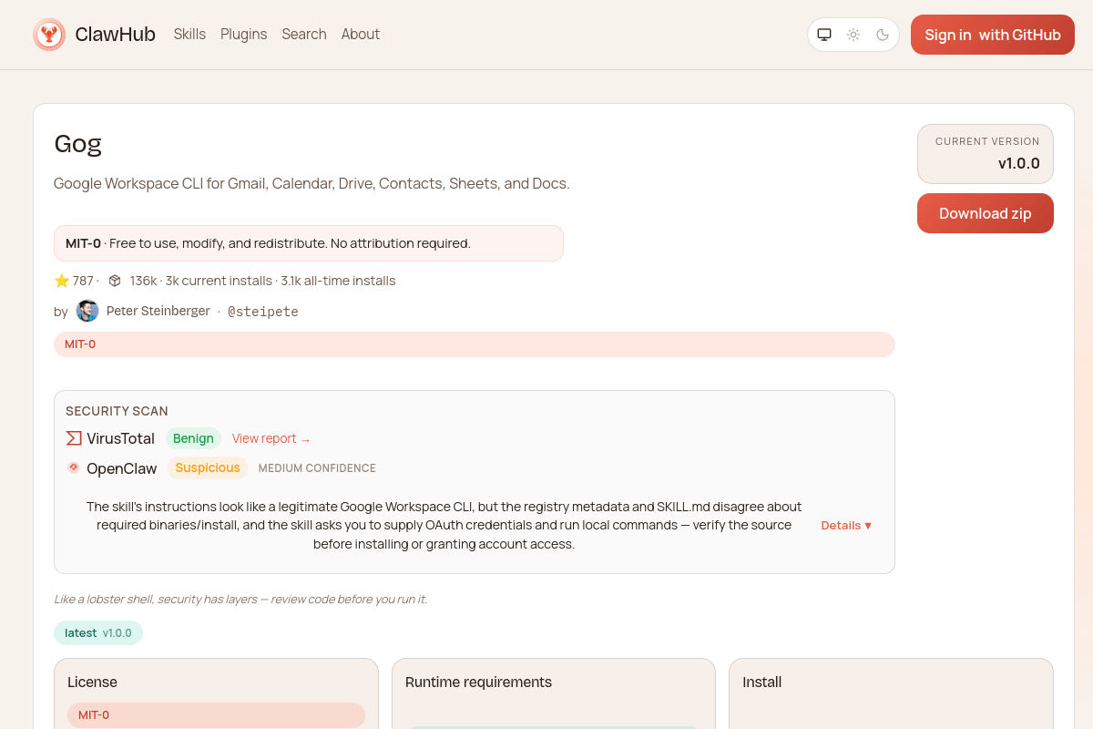The image size is (1093, 729).
Task: Open the VirusTotal View report link
Action: tap(271, 438)
